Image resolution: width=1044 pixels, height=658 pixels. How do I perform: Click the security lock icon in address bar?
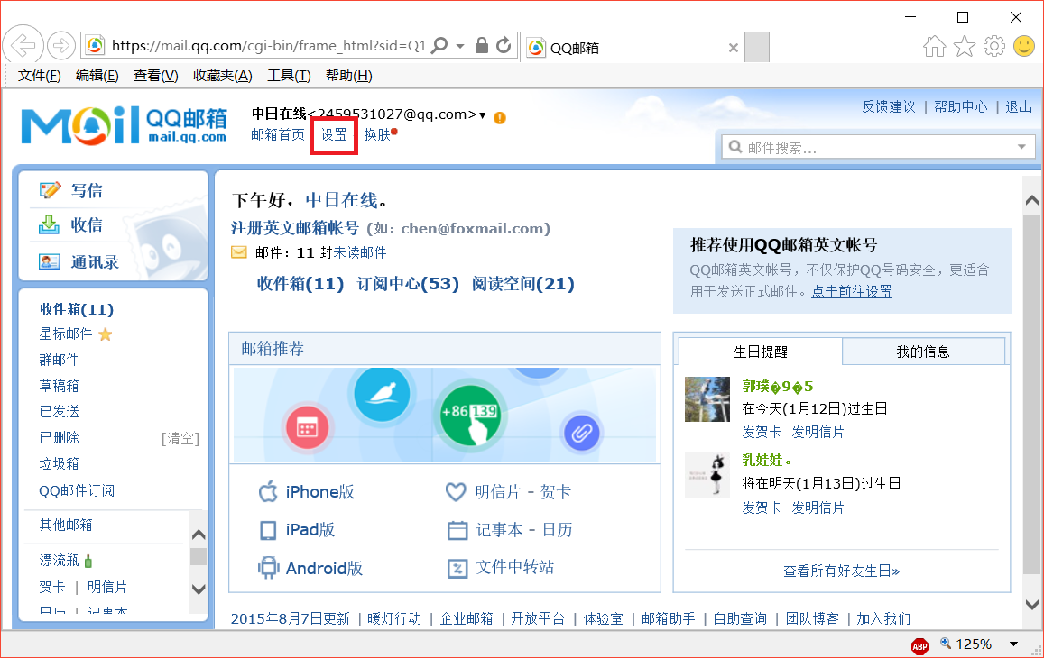click(481, 44)
